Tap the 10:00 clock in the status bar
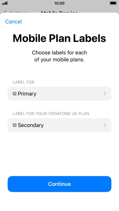This screenshot has height=211, width=119. (x=59, y=3)
